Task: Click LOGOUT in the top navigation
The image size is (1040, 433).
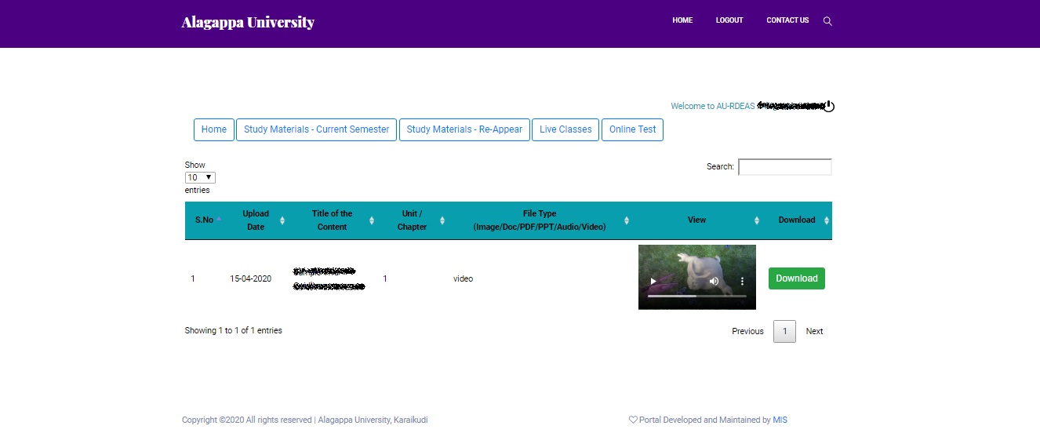Action: 729,20
